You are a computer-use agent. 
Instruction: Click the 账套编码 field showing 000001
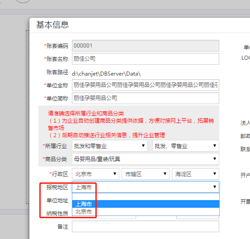click(x=146, y=46)
